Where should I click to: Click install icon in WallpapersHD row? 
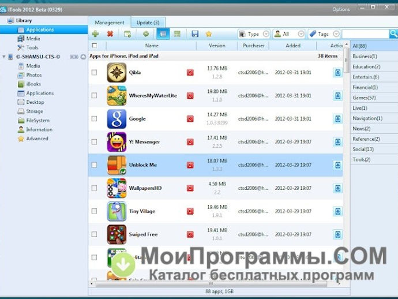coord(337,188)
